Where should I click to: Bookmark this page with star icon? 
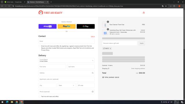[x=166, y=6]
